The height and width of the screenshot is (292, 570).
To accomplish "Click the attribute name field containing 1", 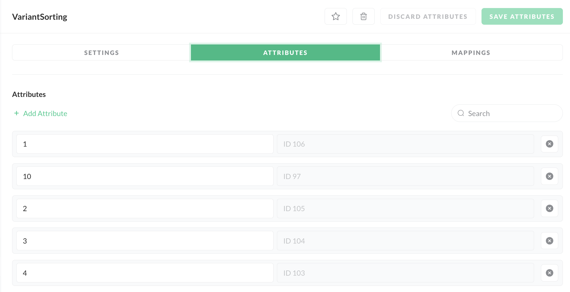I will pos(145,144).
